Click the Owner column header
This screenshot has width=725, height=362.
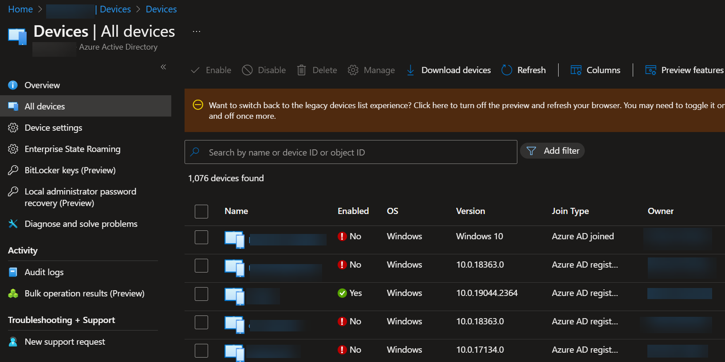click(x=661, y=211)
